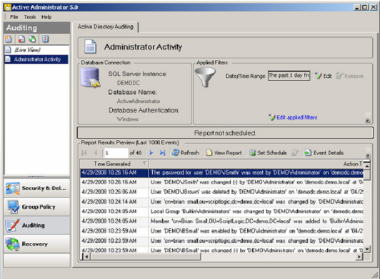Go to the last results page
380x279 pixels.
162,152
